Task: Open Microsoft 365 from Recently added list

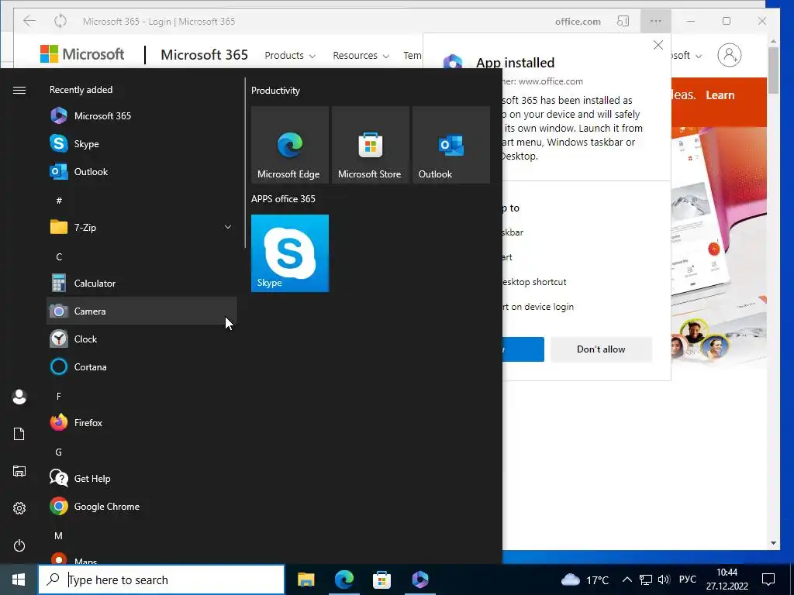Action: [x=142, y=116]
